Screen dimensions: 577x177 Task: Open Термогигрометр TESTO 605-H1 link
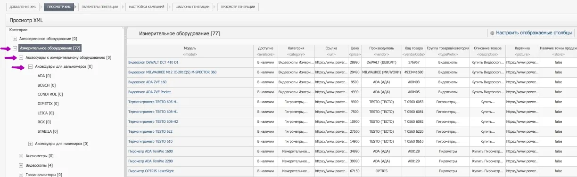tap(153, 102)
